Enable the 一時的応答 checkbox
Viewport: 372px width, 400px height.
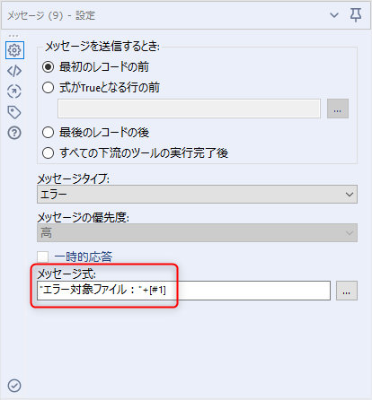[42, 257]
